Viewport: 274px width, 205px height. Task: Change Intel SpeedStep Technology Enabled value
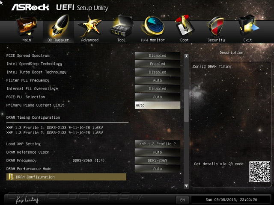click(x=158, y=64)
